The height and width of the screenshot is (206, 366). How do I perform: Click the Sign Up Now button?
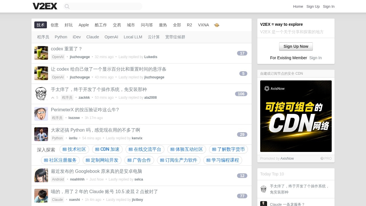click(x=296, y=46)
